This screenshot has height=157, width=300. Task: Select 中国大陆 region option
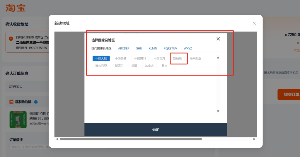[x=101, y=59]
